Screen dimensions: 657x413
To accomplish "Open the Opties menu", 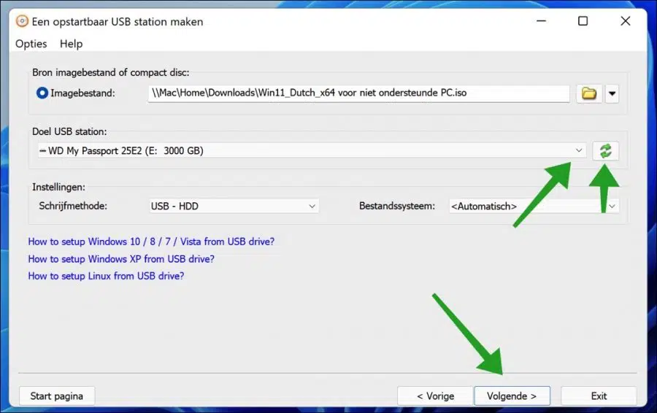I will pyautogui.click(x=31, y=44).
